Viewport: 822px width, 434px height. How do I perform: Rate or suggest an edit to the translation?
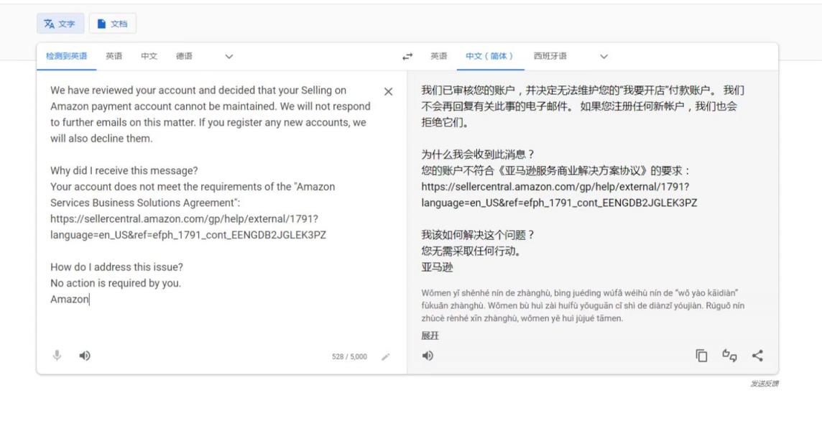coord(730,355)
